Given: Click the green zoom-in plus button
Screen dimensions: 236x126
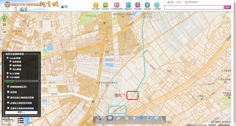Looking at the screenshot, I should (4, 24).
